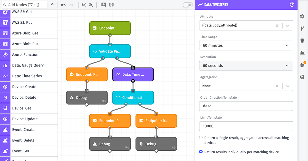Open the Resolution dropdown
Image resolution: width=308 pixels, height=161 pixels.
coord(246,65)
